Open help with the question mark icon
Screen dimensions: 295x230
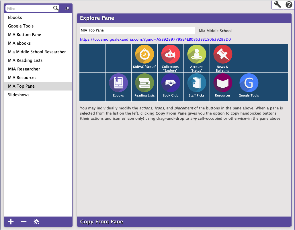point(289,5)
